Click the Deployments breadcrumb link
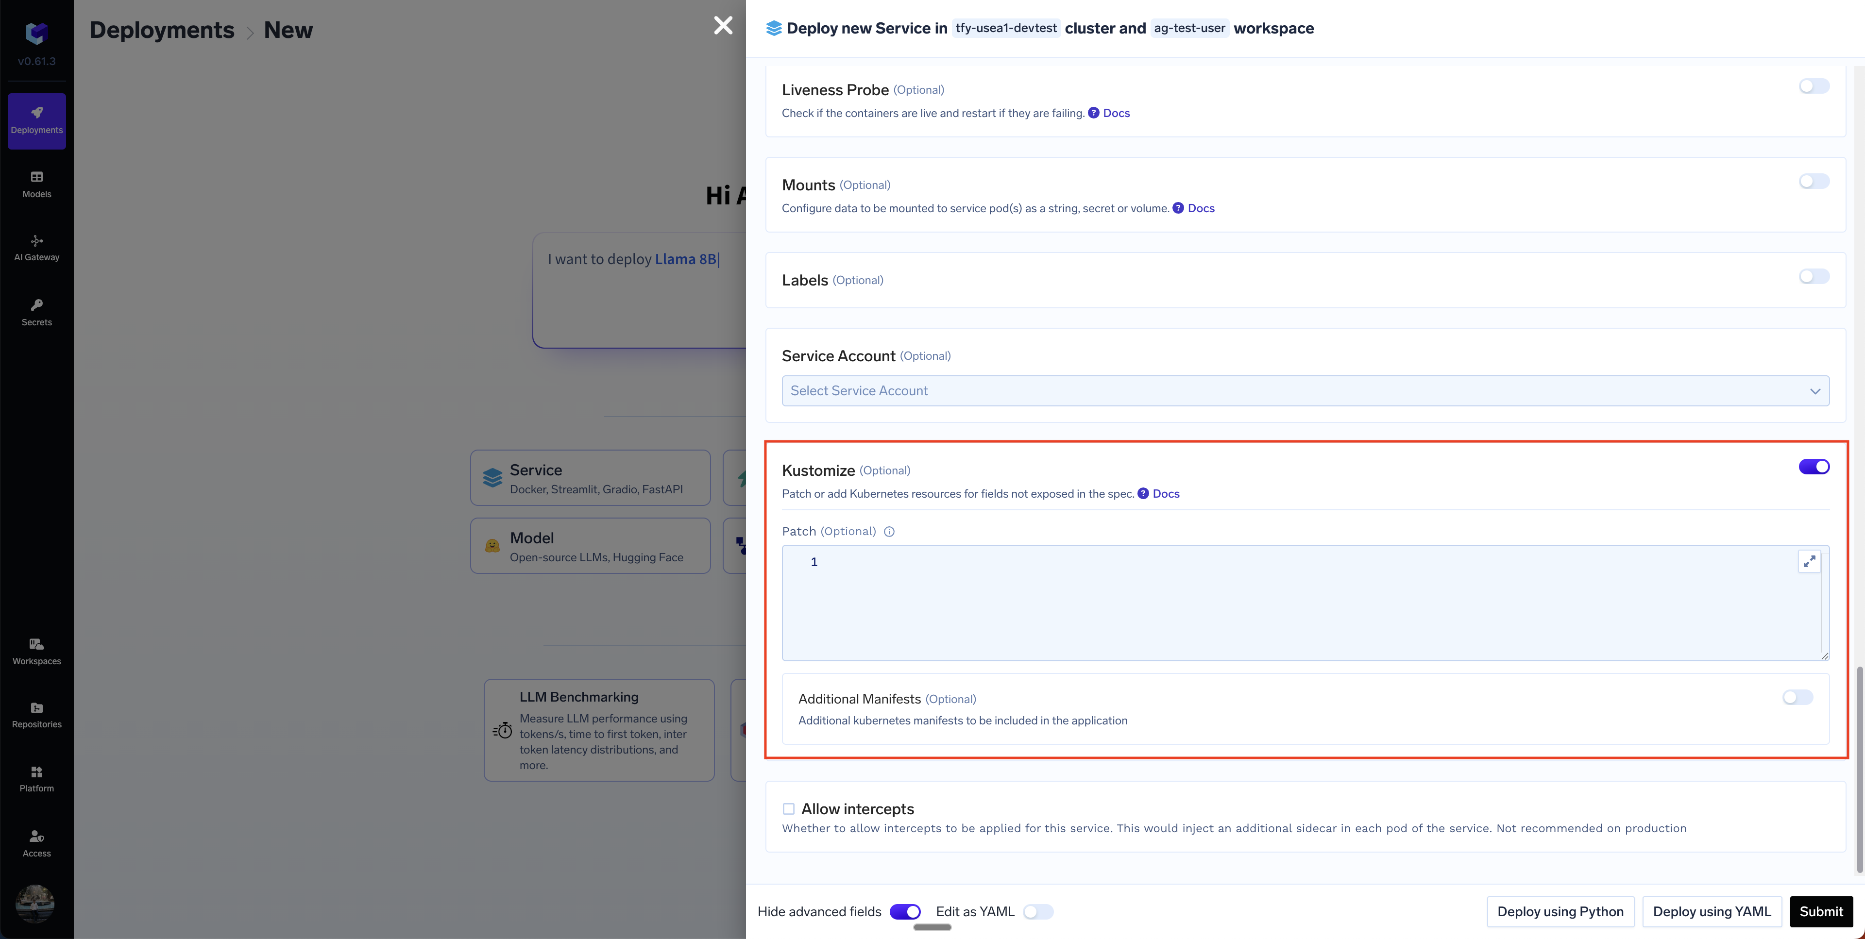 [161, 30]
